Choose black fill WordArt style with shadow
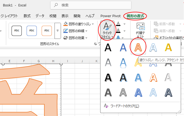The image size is (184, 116). 108,47
